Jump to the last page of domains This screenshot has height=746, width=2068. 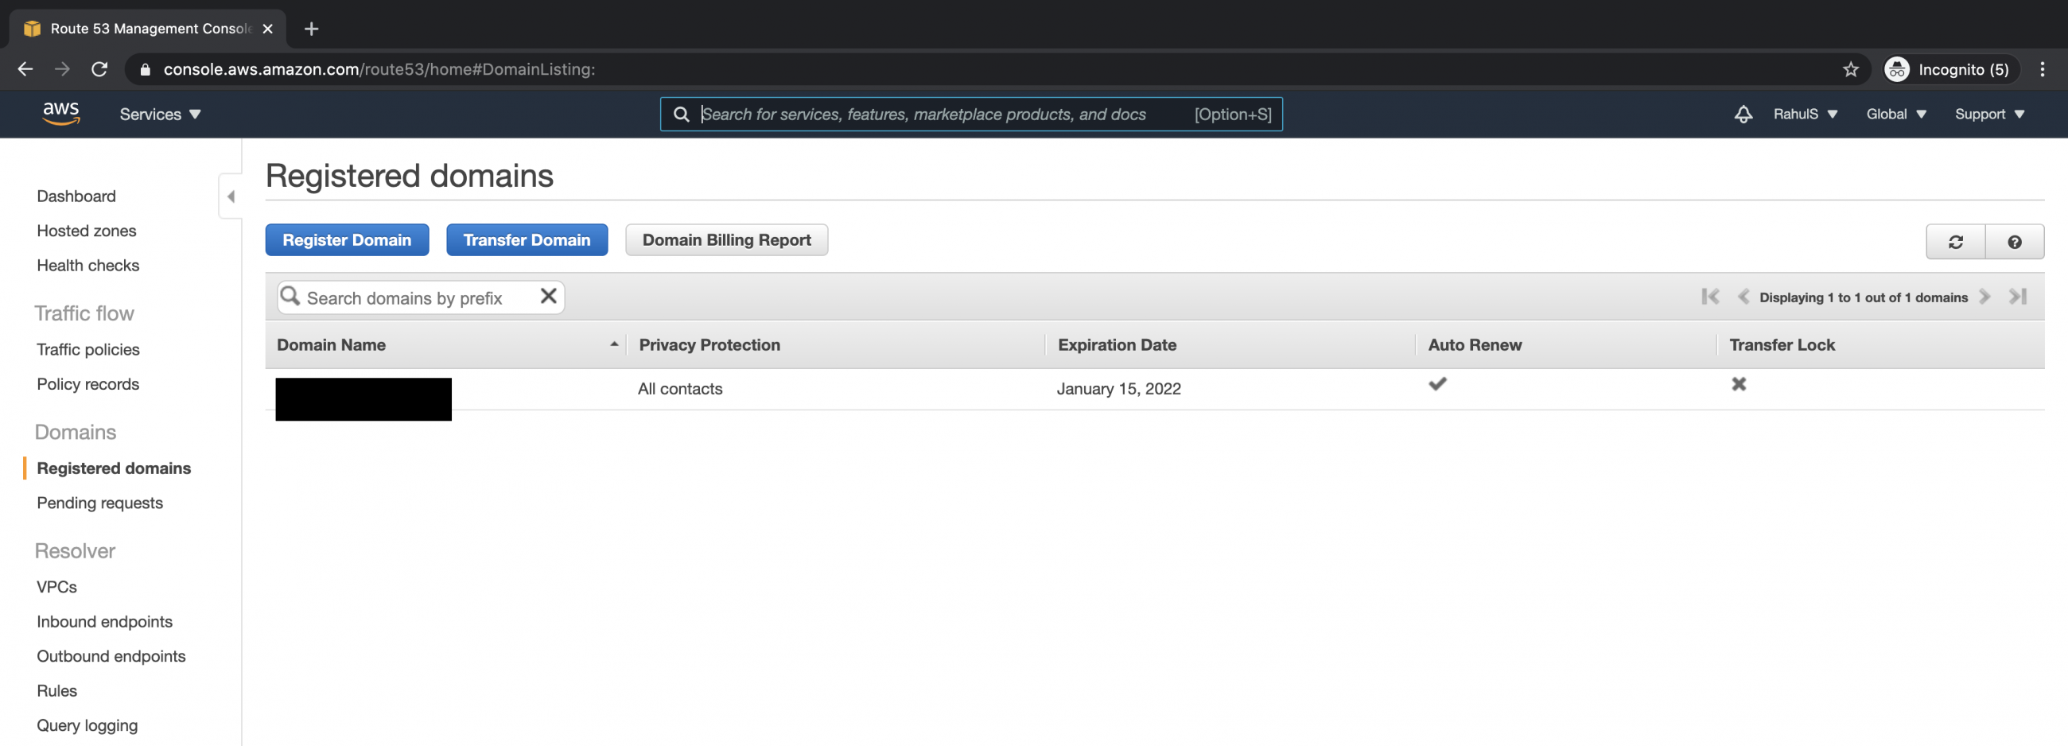coord(2019,297)
